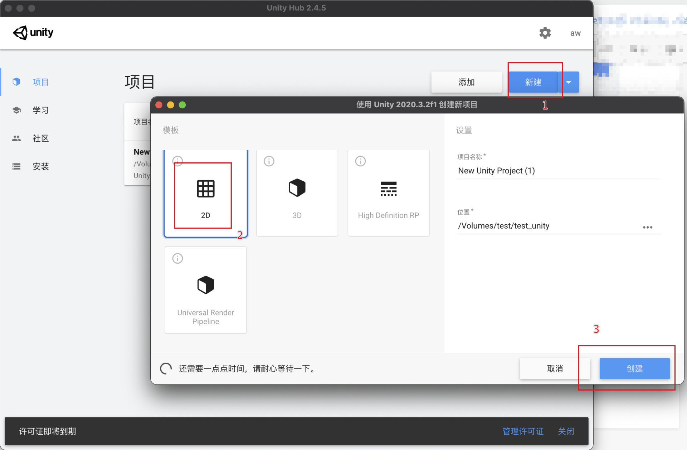Click the loading spinner in the dialog footer
Image resolution: width=687 pixels, height=450 pixels.
(166, 368)
